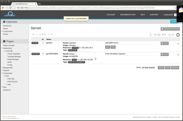Go to the first page (<<)
Image resolution: width=183 pixels, height=121 pixels.
(x=33, y=34)
